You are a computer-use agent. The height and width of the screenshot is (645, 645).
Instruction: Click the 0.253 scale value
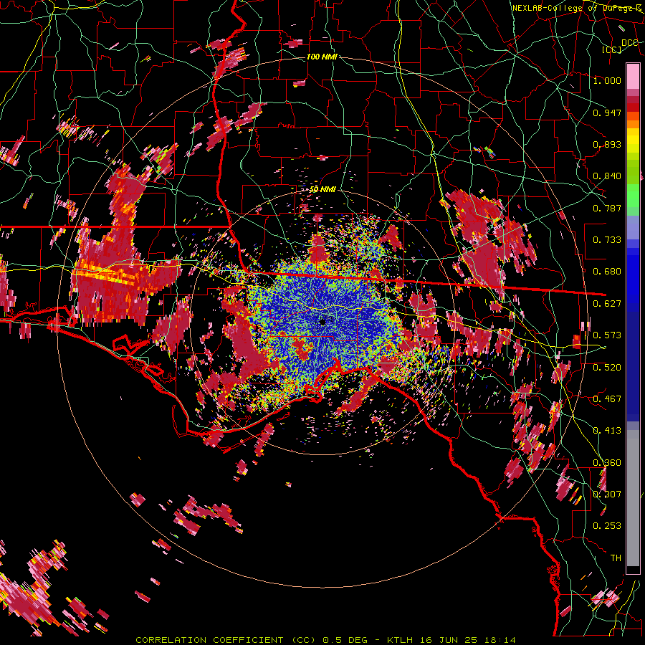[607, 526]
